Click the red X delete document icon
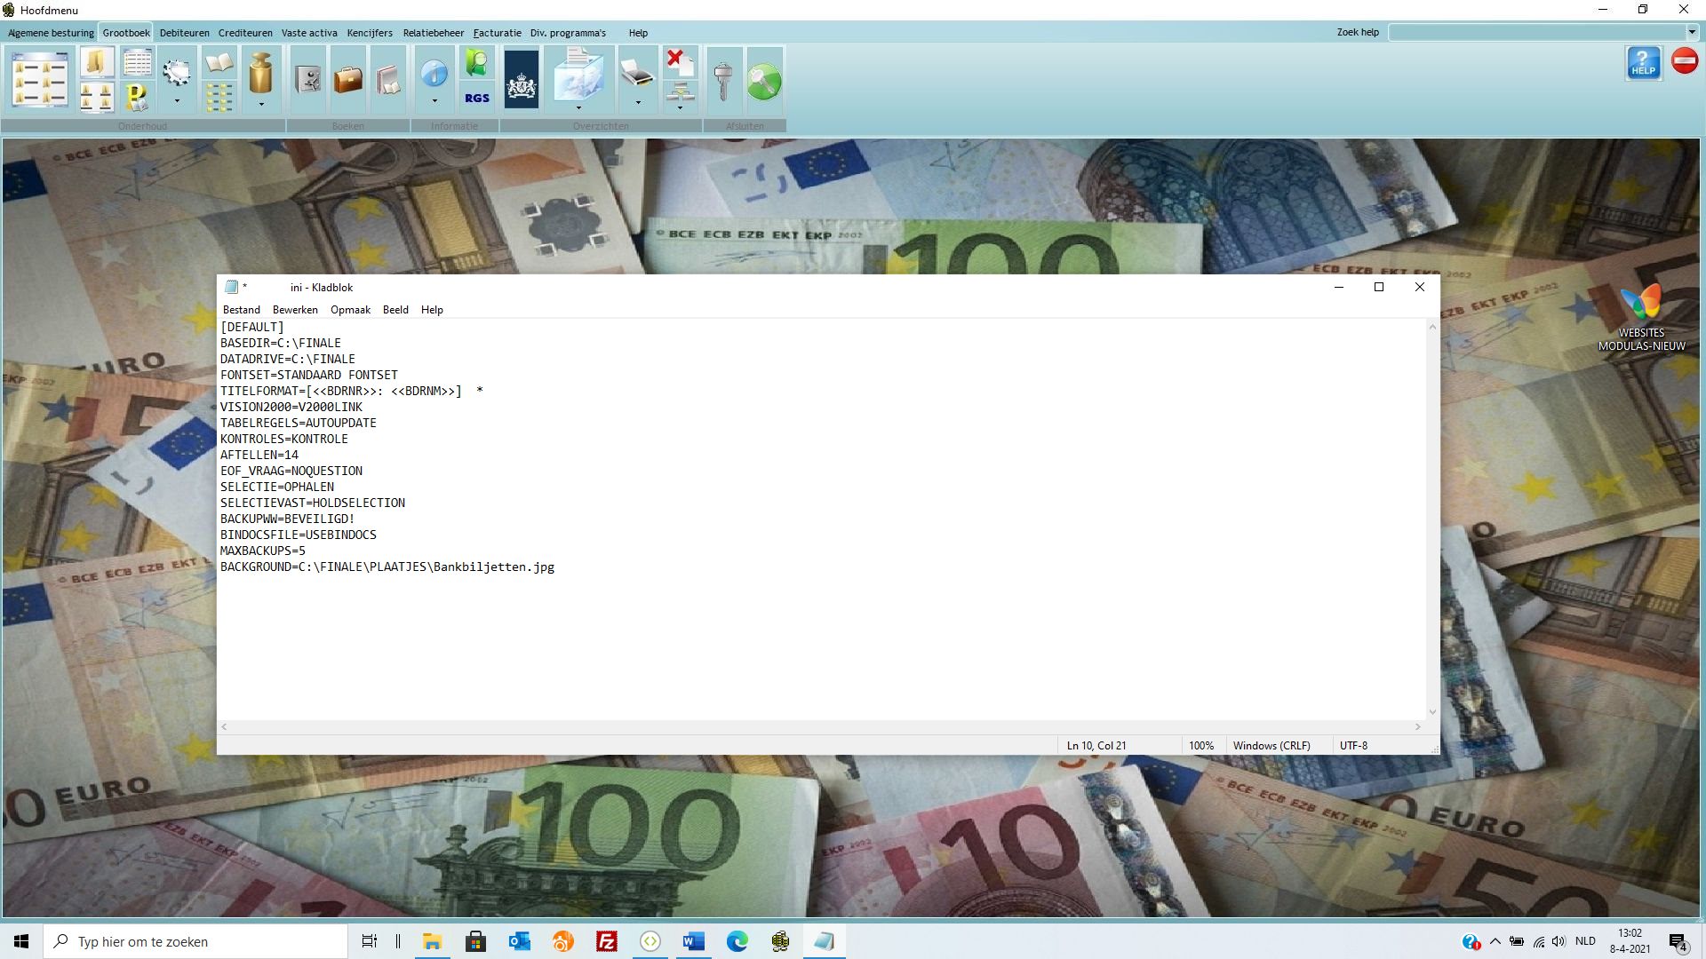 pos(680,62)
